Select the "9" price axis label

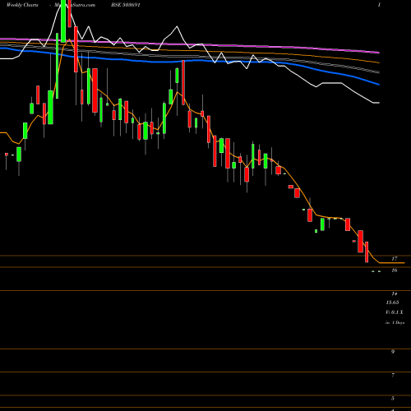[393, 352]
